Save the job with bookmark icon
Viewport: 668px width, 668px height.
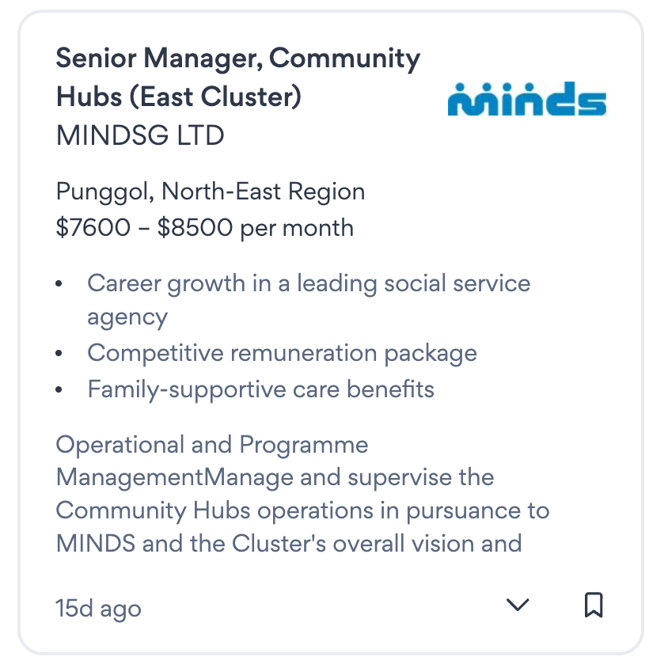point(594,605)
